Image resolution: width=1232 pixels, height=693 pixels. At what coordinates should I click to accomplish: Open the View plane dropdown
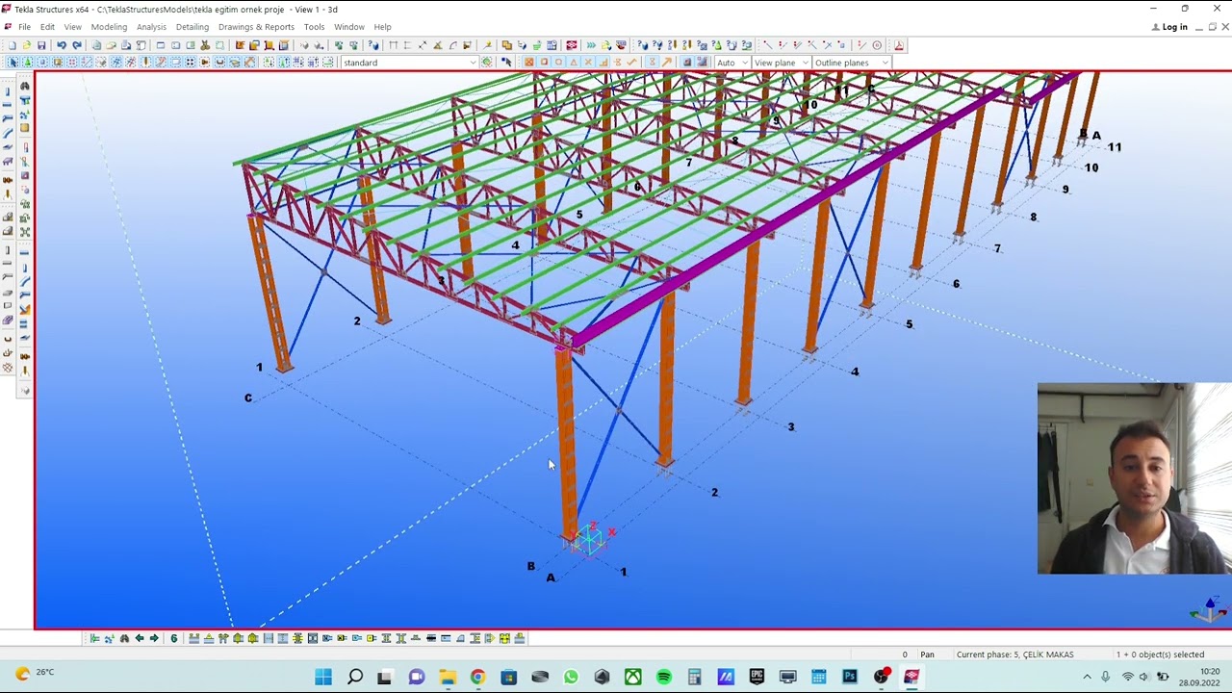coord(782,63)
